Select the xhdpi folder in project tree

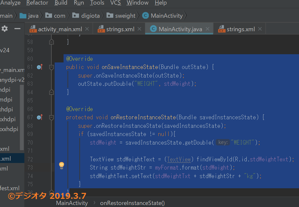pyautogui.click(x=7, y=109)
